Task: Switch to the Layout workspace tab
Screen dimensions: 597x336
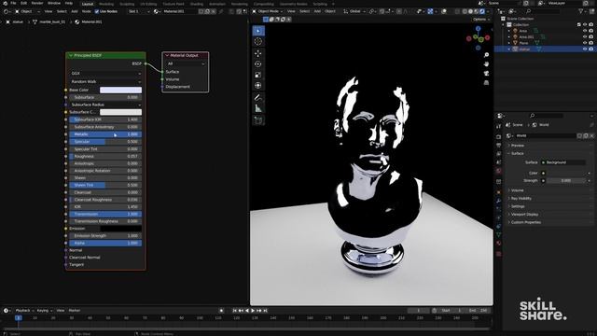Action: (x=88, y=4)
